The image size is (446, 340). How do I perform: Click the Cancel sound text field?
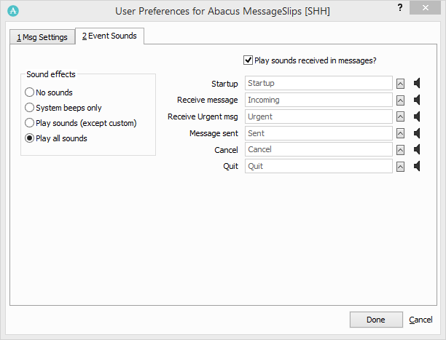click(x=318, y=149)
